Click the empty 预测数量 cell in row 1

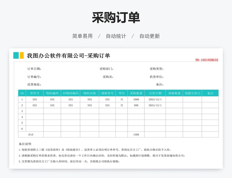174,99
